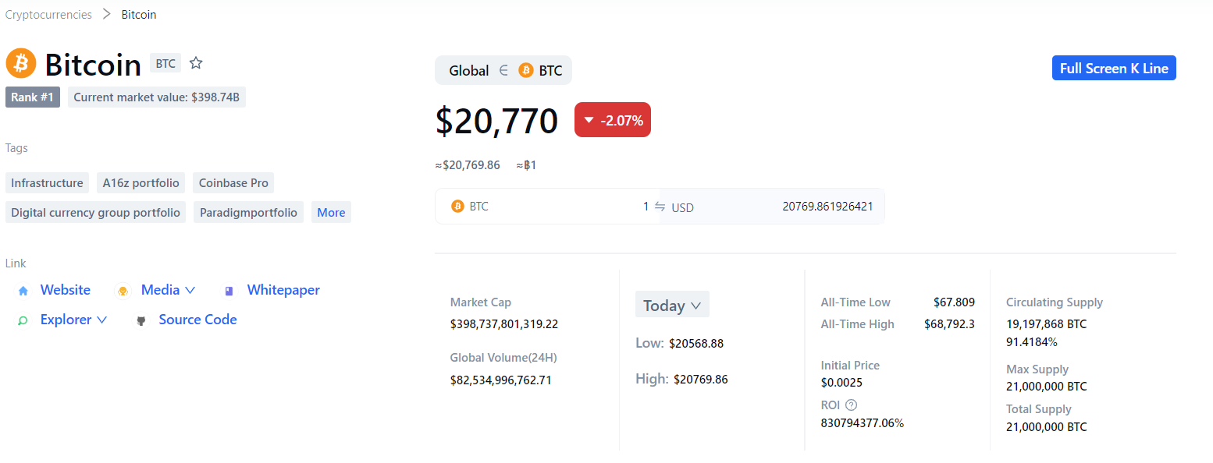1213x463 pixels.
Task: Open the Whitepaper link
Action: pos(283,290)
